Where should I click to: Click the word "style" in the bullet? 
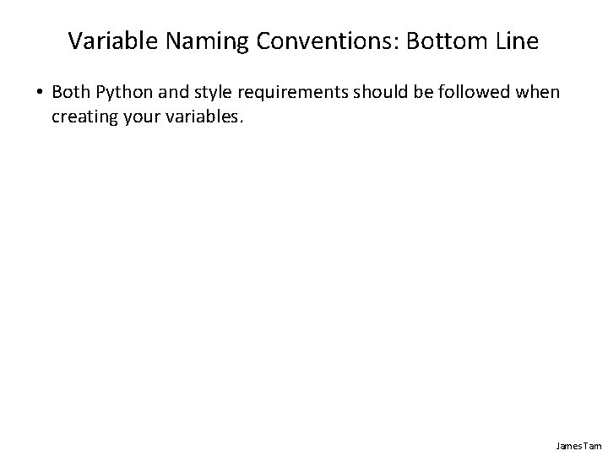213,94
